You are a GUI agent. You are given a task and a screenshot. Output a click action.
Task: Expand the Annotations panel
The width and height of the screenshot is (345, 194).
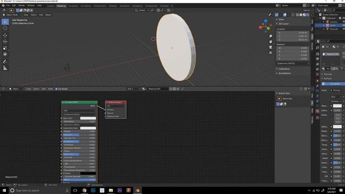[x=285, y=73]
